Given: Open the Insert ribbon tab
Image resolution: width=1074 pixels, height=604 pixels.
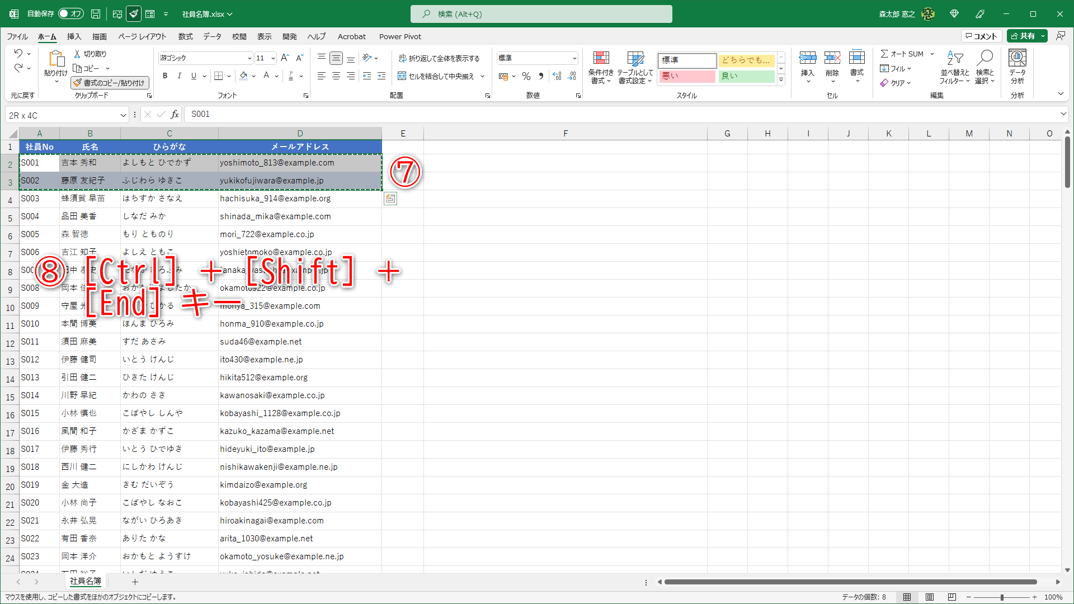Looking at the screenshot, I should pos(74,36).
